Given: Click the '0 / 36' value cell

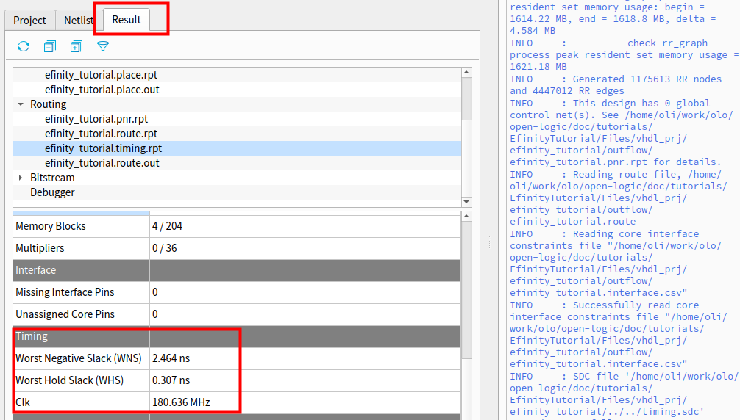Looking at the screenshot, I should 305,248.
